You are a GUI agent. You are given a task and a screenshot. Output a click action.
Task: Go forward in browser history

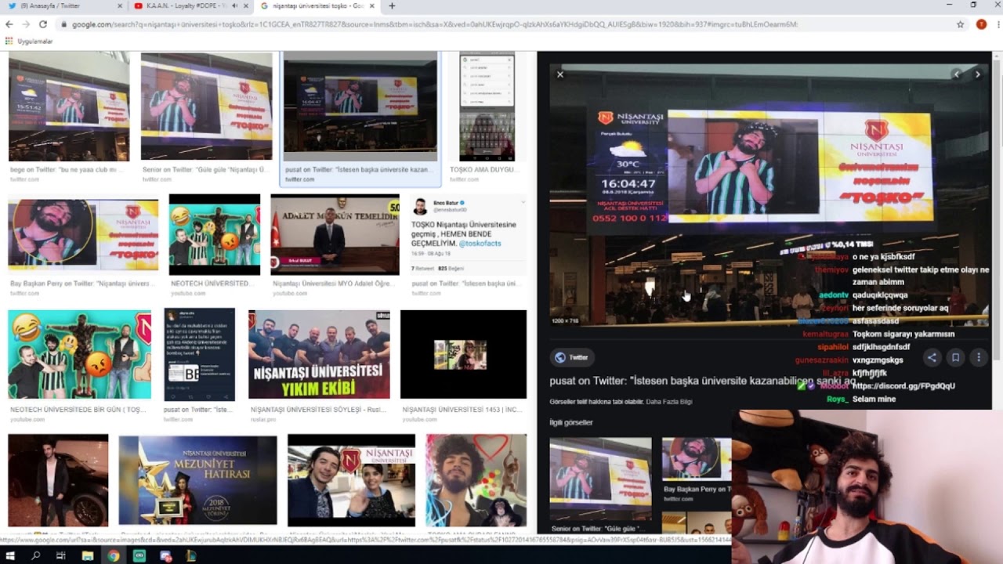tap(27, 24)
